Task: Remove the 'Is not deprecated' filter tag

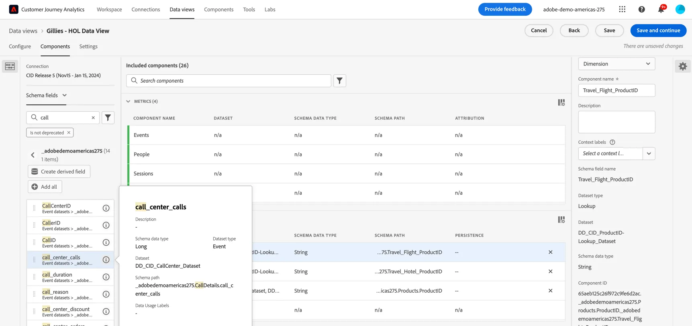Action: click(x=69, y=132)
